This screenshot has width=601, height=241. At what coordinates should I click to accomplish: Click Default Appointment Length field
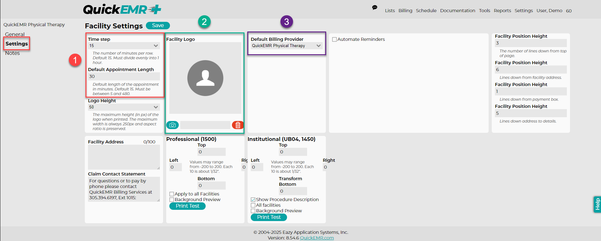tap(124, 76)
